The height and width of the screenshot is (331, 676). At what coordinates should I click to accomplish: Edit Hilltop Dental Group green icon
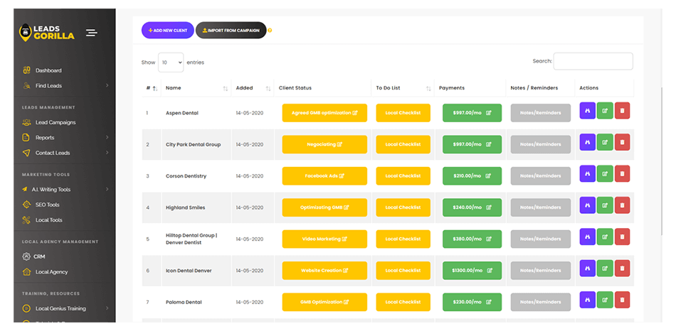pyautogui.click(x=604, y=237)
